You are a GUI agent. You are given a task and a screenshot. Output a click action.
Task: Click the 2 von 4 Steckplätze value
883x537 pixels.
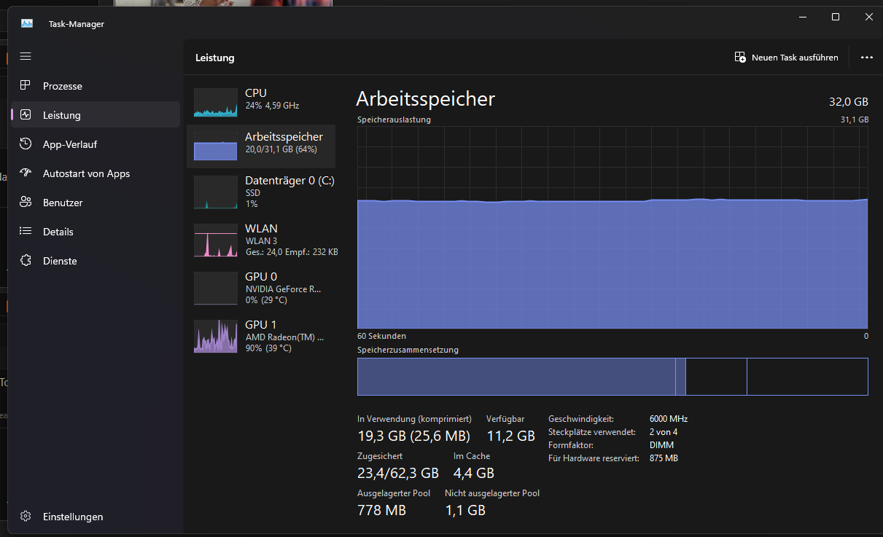pyautogui.click(x=664, y=432)
